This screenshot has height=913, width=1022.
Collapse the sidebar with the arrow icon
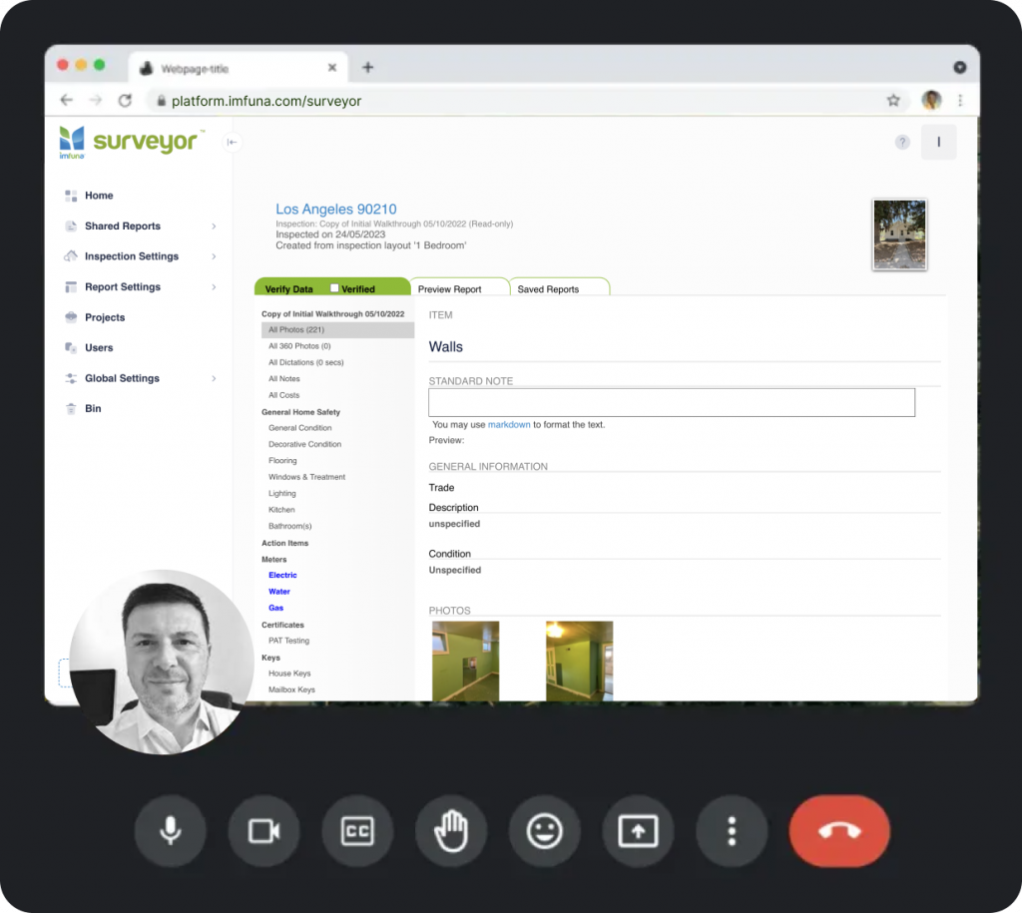click(232, 142)
